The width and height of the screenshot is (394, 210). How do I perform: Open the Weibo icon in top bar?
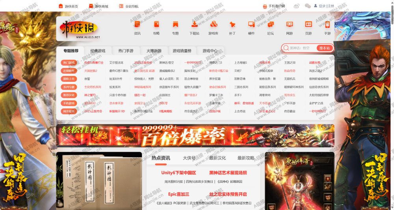[x=297, y=6]
